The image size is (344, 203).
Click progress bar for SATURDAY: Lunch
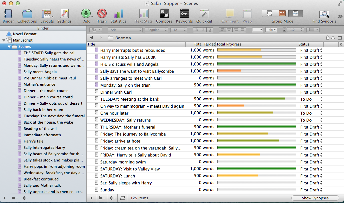256,176
